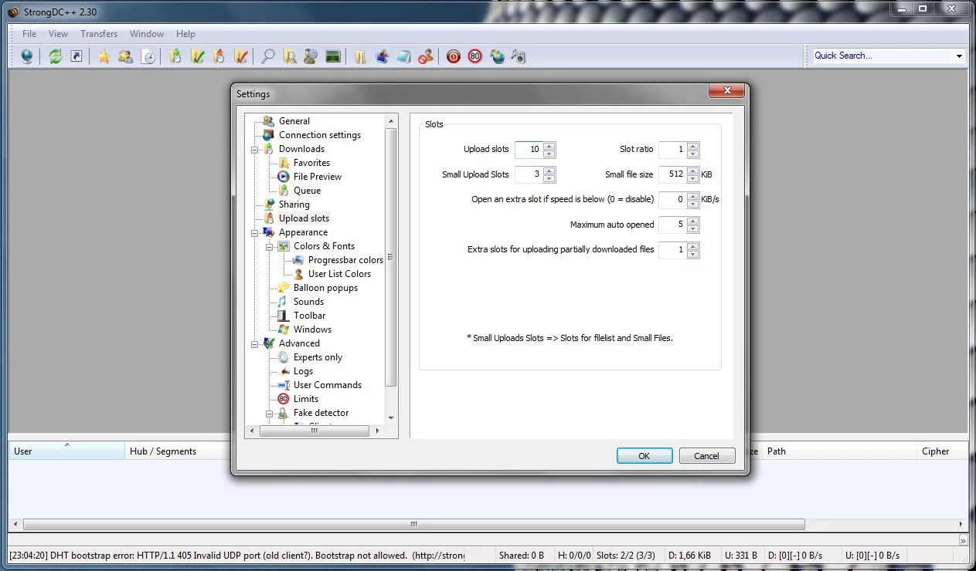Click settings tree vertical scrollbar thumb

pyautogui.click(x=390, y=257)
